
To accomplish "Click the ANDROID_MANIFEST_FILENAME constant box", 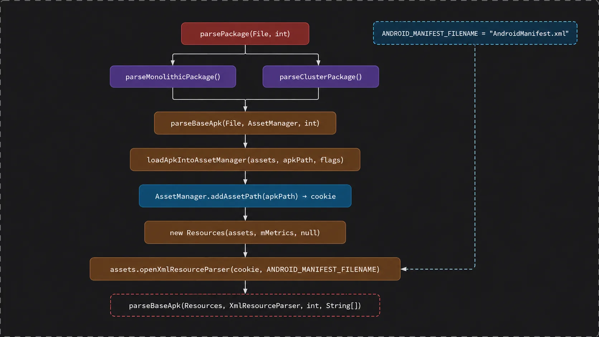I will click(x=475, y=33).
